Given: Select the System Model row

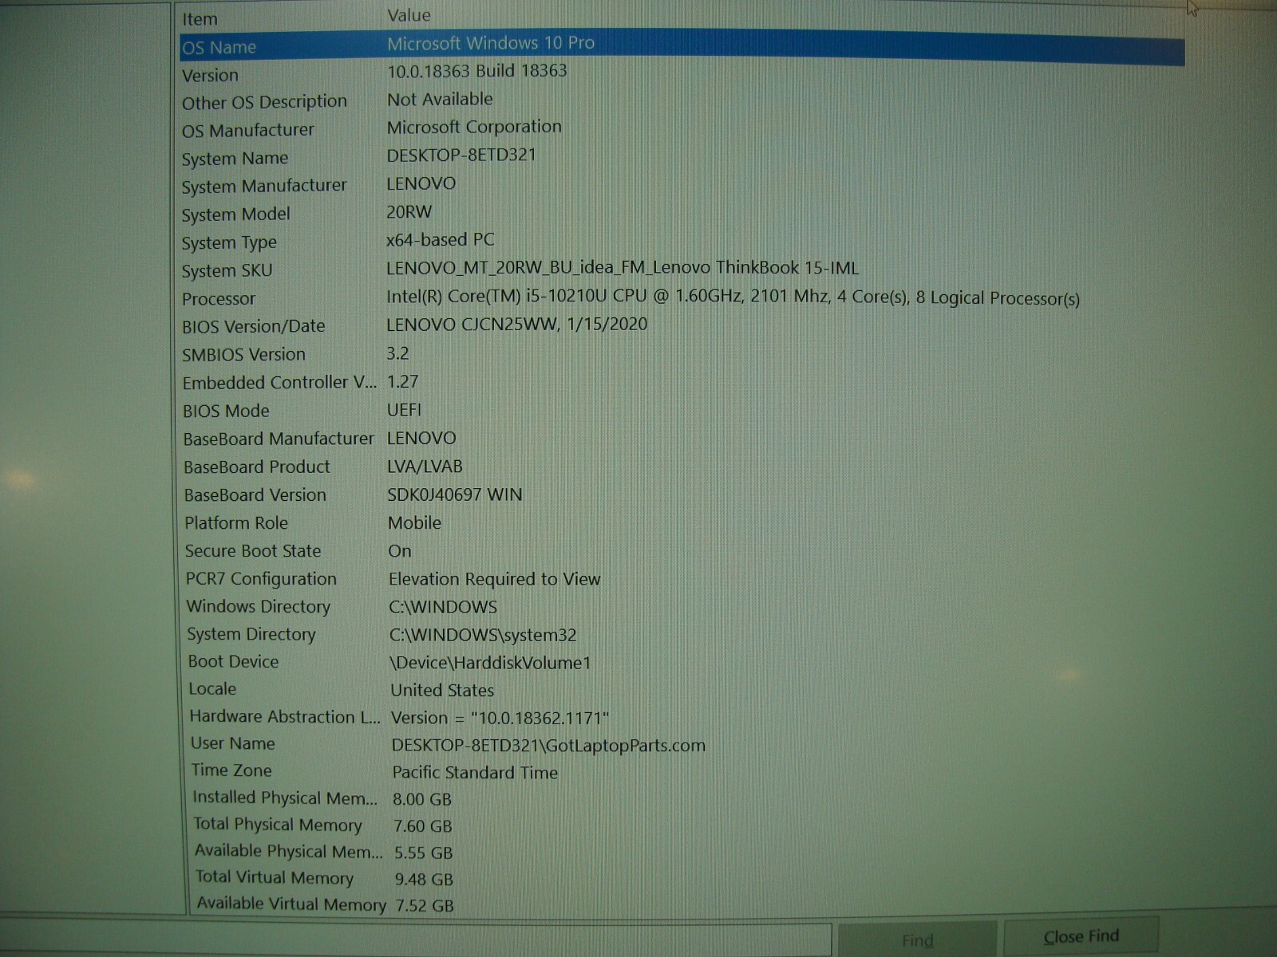Looking at the screenshot, I should coord(682,214).
